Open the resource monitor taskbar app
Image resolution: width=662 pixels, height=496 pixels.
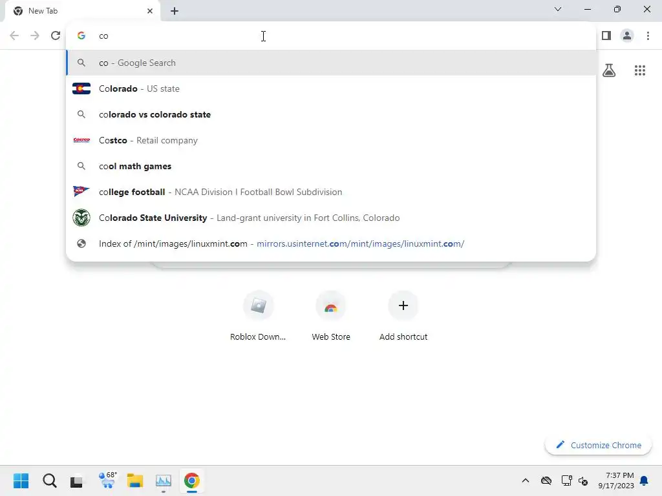[x=164, y=480]
